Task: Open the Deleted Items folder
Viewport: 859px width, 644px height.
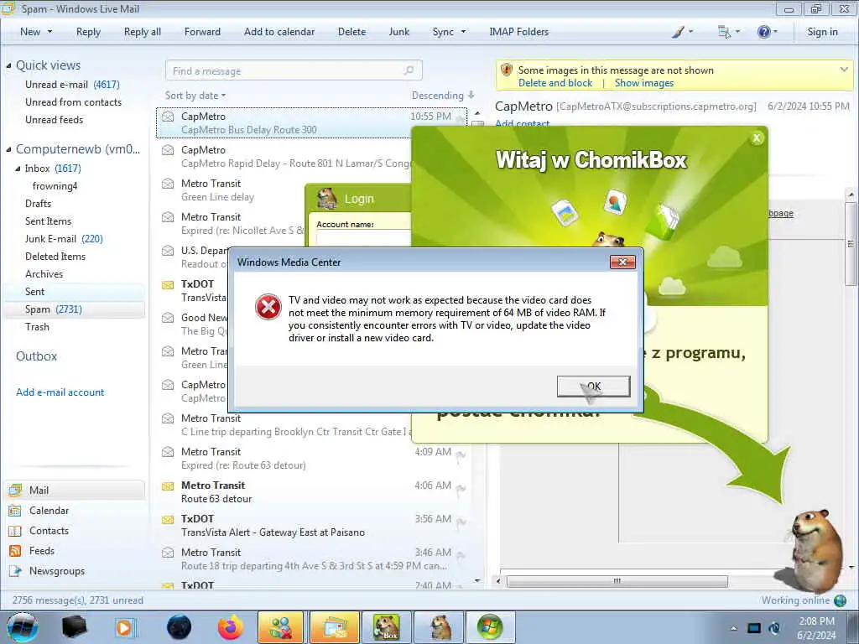Action: (x=55, y=257)
